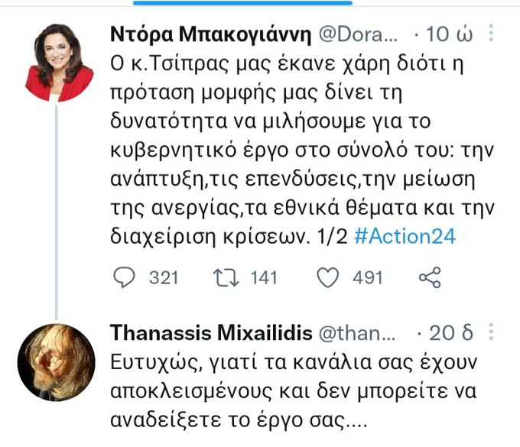Image resolution: width=520 pixels, height=447 pixels.
Task: Tap the reply speech-bubble icon on Ντόρα's tweet
Action: tap(123, 277)
